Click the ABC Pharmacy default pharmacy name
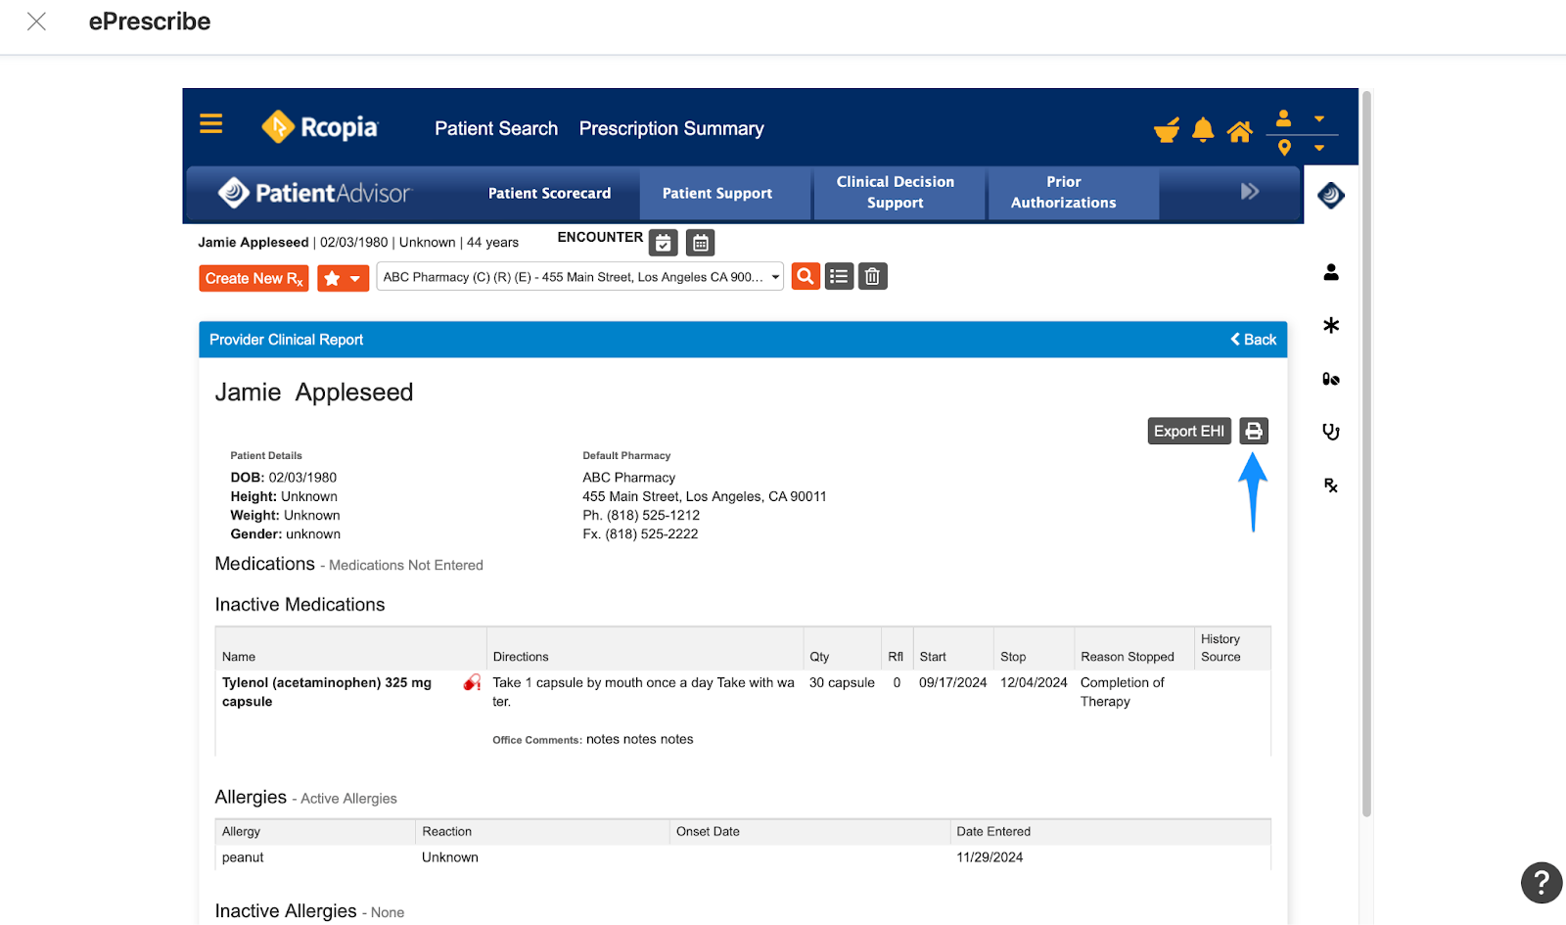 (629, 478)
